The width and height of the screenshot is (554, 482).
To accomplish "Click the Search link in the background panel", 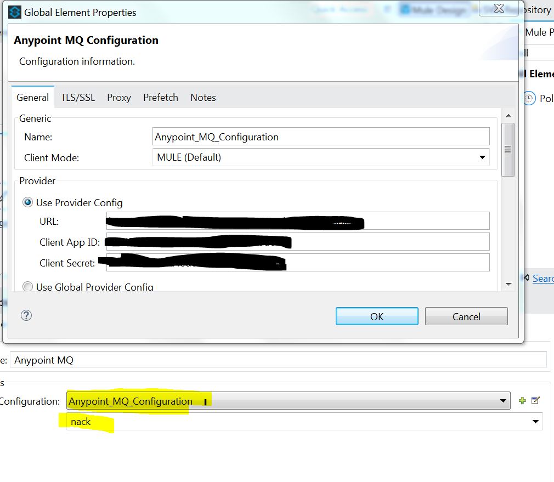I will point(543,278).
